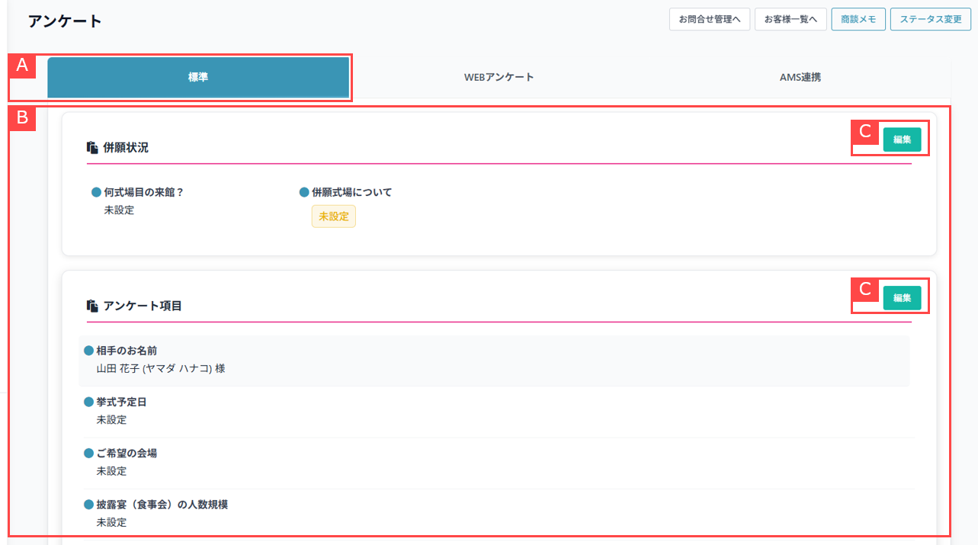Click the clipboard icon beside 併願状況

[x=92, y=148]
